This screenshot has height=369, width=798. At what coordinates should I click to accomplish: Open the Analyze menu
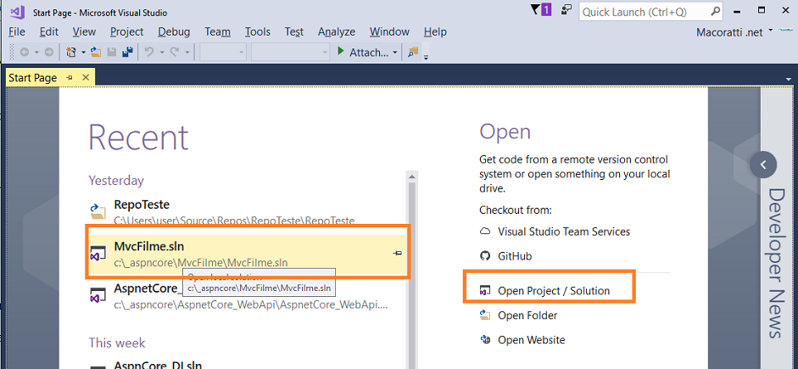[x=337, y=31]
